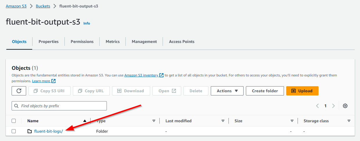Go to Amazon S3 breadcrumb link
The image size is (360, 141).
[16, 6]
